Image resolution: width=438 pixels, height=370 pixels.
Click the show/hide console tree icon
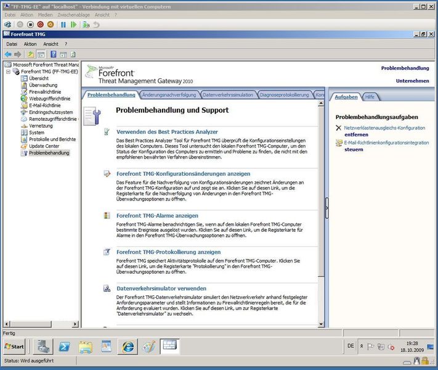pyautogui.click(x=41, y=54)
